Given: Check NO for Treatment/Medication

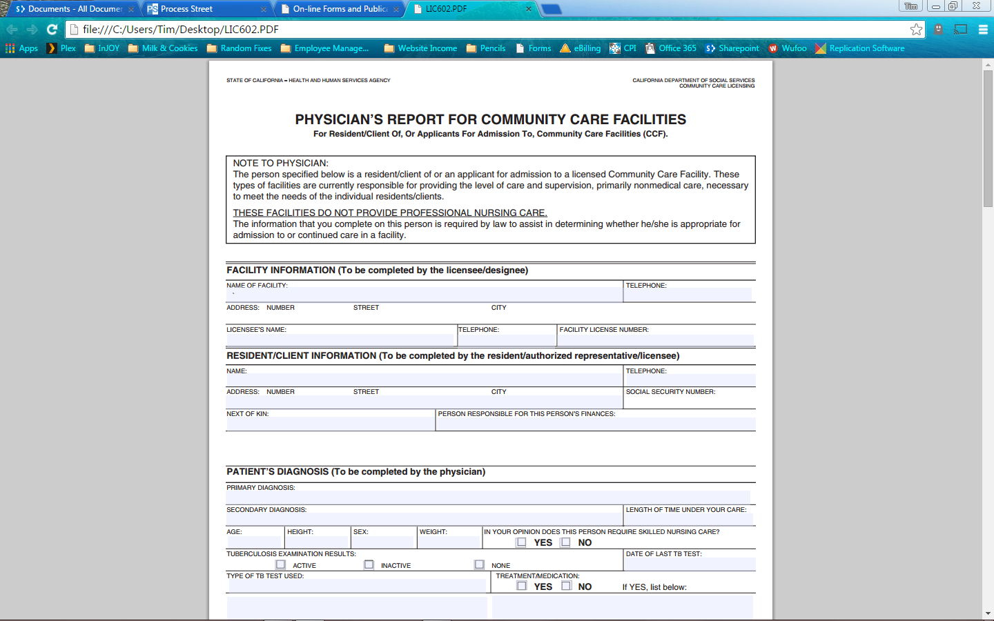Looking at the screenshot, I should coord(566,586).
